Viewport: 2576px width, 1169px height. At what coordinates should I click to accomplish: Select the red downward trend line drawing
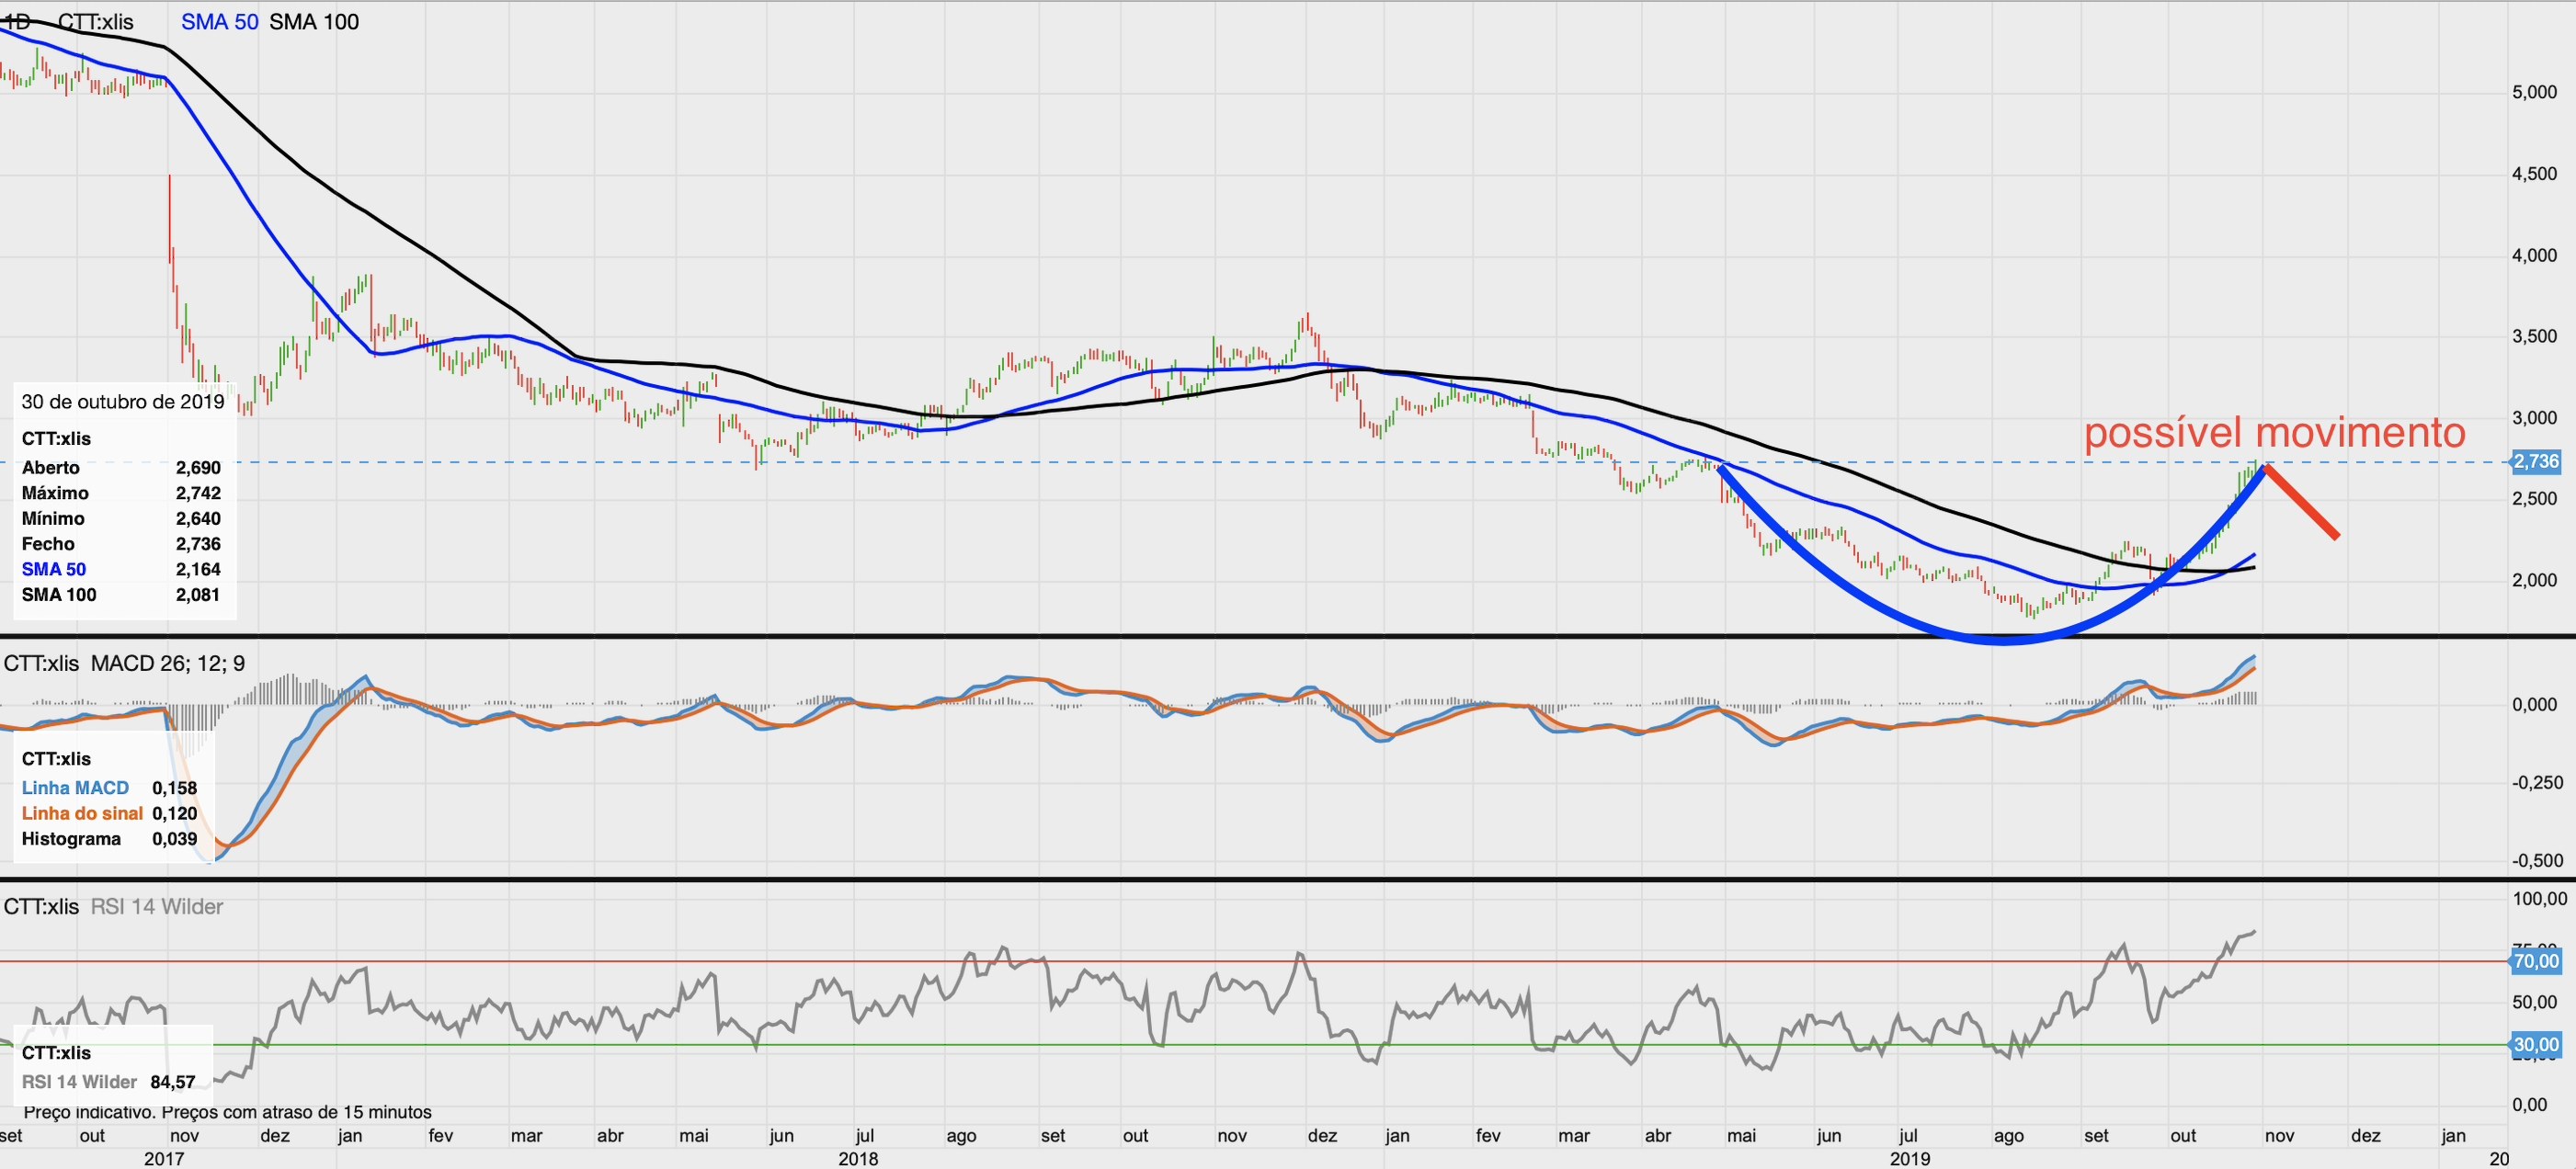click(2302, 503)
